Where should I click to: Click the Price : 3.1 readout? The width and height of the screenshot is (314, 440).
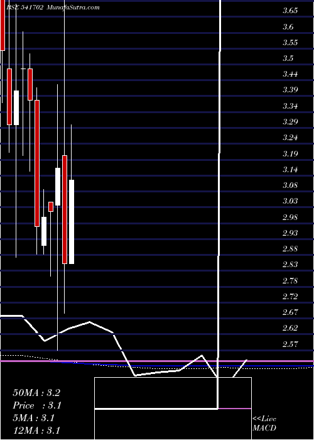click(x=37, y=405)
